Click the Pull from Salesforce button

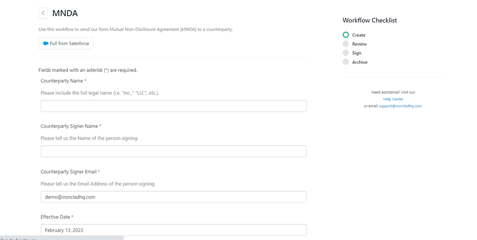[66, 44]
